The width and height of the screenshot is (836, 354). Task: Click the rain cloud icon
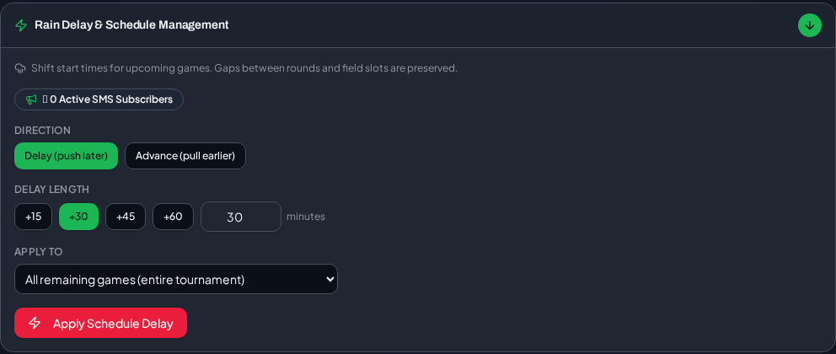coord(20,68)
